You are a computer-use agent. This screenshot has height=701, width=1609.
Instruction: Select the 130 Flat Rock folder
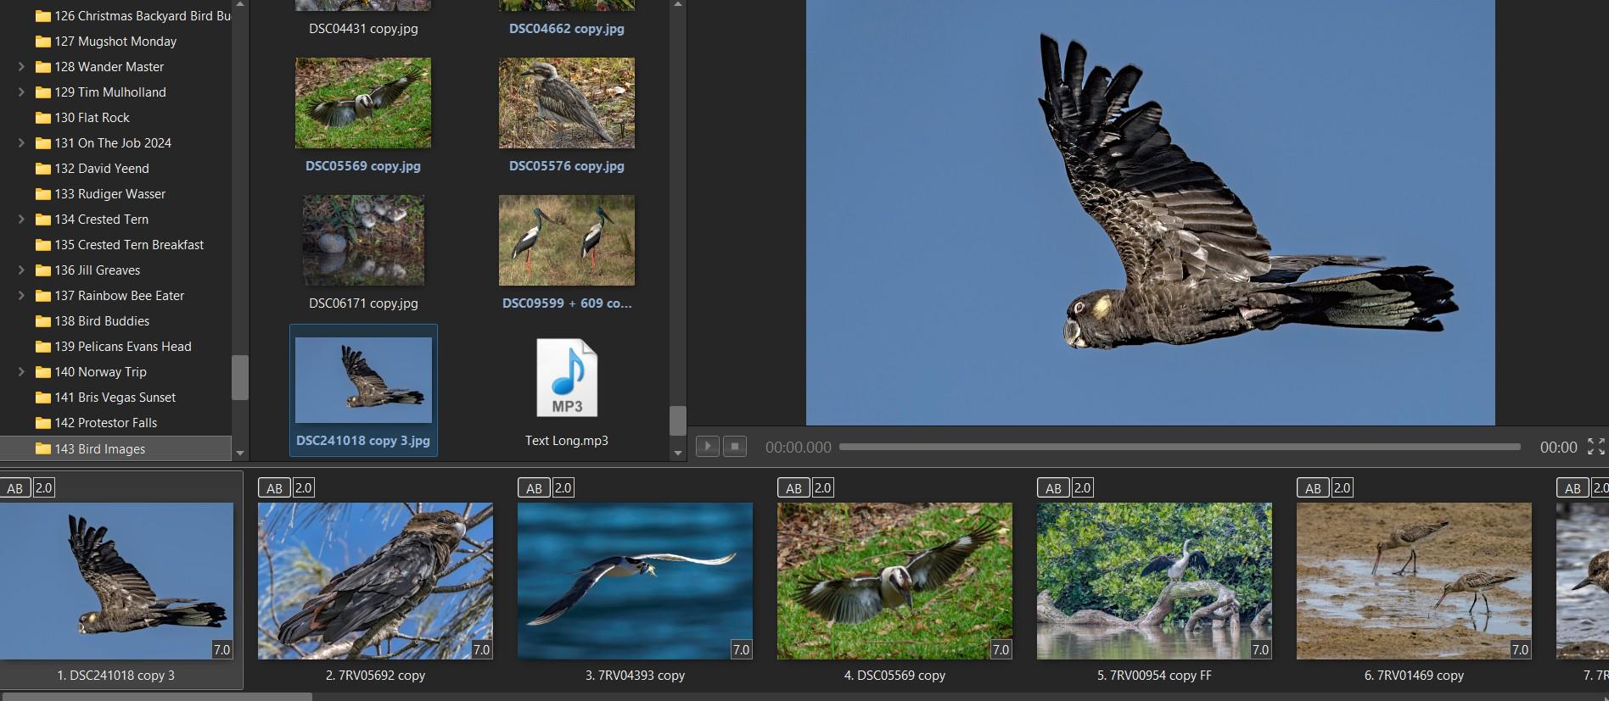point(82,117)
